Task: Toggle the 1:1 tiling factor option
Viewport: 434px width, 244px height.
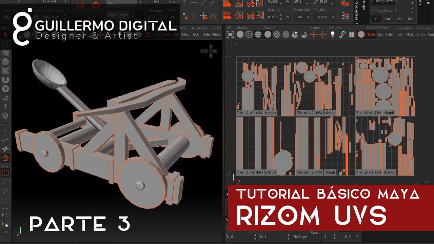Action: pos(376,19)
